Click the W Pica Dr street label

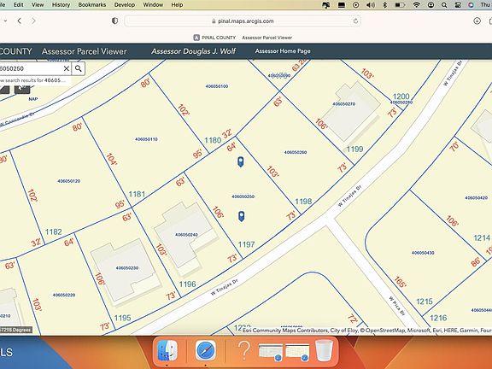point(397,306)
